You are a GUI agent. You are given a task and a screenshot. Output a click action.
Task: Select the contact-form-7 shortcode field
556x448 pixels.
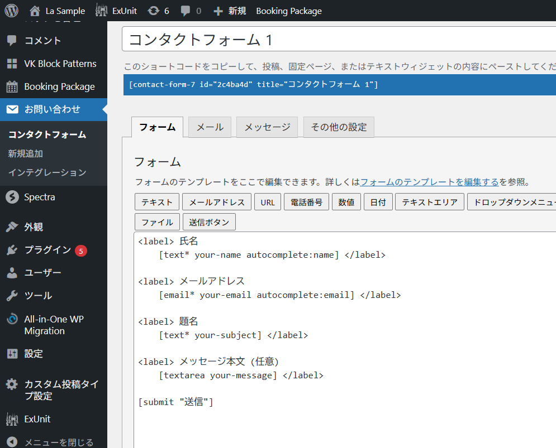340,85
